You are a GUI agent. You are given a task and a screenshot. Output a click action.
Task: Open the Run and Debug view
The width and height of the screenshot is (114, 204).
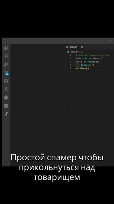coord(6,64)
